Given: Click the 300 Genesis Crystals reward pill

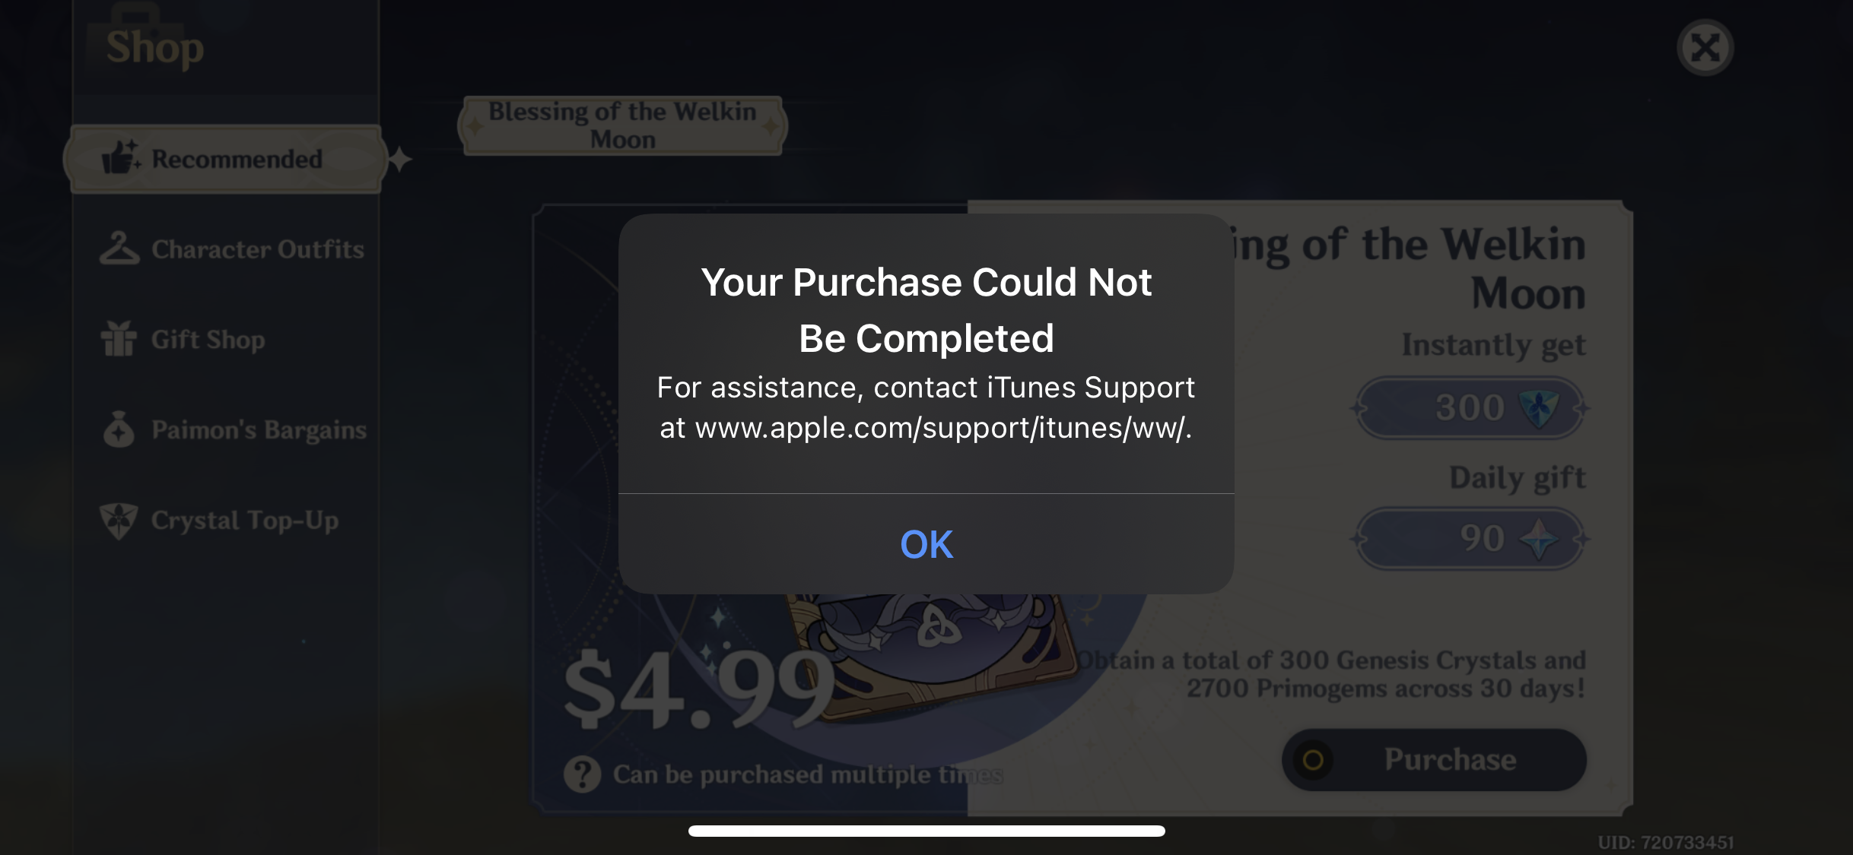Looking at the screenshot, I should coord(1470,408).
